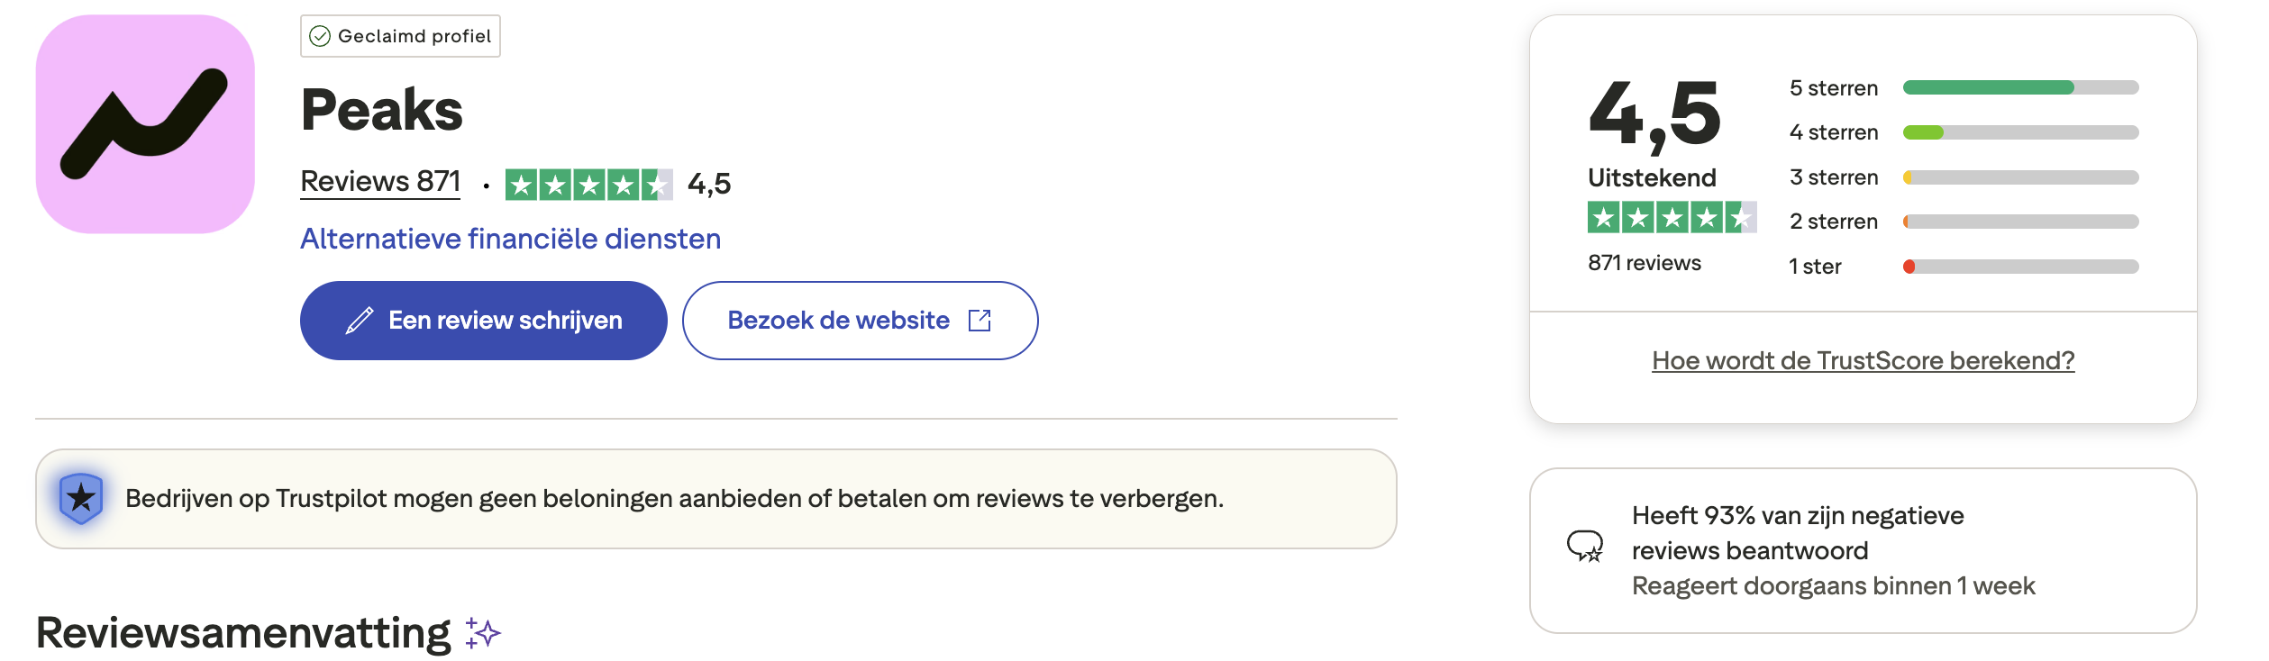The height and width of the screenshot is (661, 2269).
Task: Click the Geclaimd profiel badge
Action: point(400,36)
